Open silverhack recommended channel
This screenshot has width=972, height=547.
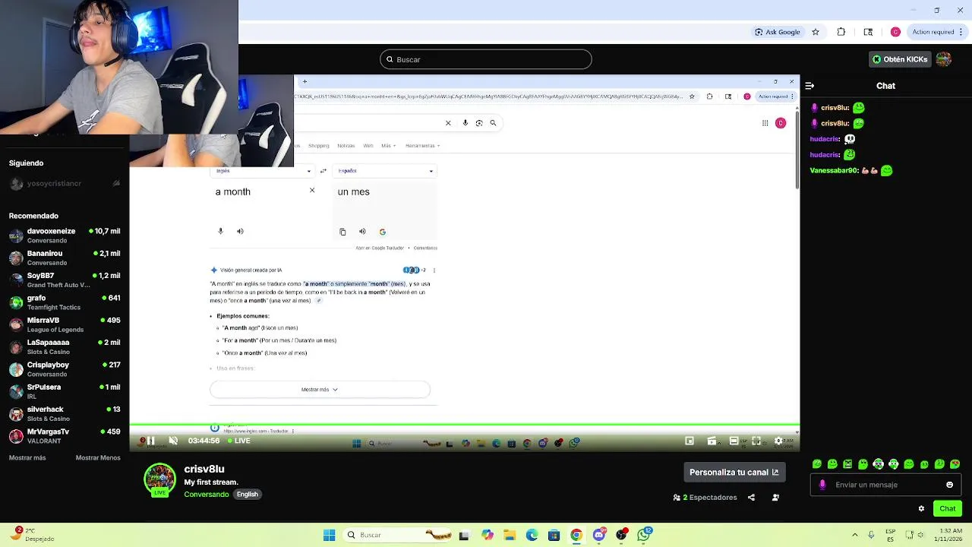[65, 413]
